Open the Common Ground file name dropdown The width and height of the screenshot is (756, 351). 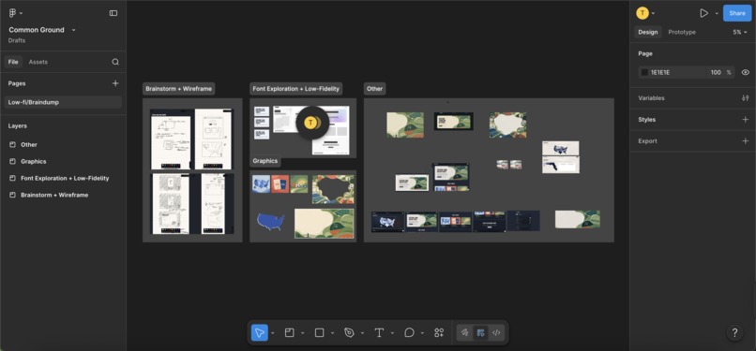[74, 30]
